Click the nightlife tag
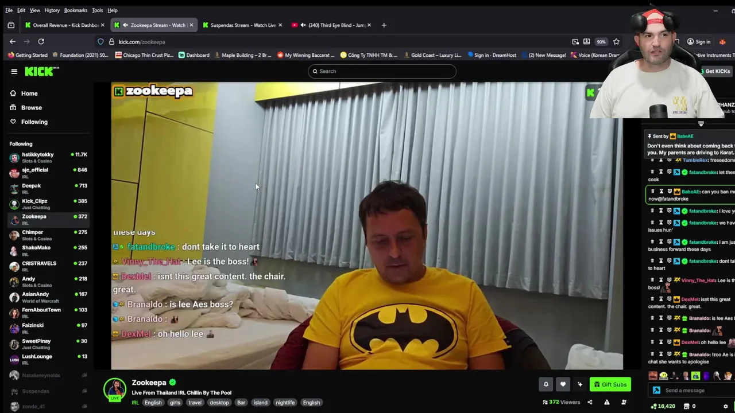735x413 pixels. click(285, 403)
